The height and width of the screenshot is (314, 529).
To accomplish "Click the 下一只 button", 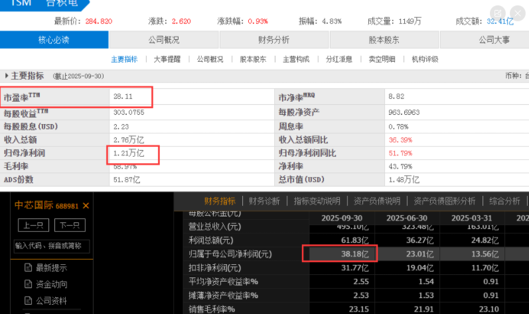I will (x=70, y=225).
